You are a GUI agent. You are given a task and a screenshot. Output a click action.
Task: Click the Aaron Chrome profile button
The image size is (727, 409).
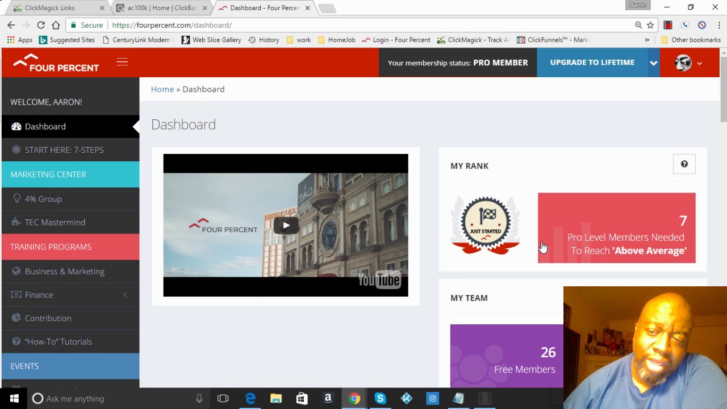click(x=637, y=5)
